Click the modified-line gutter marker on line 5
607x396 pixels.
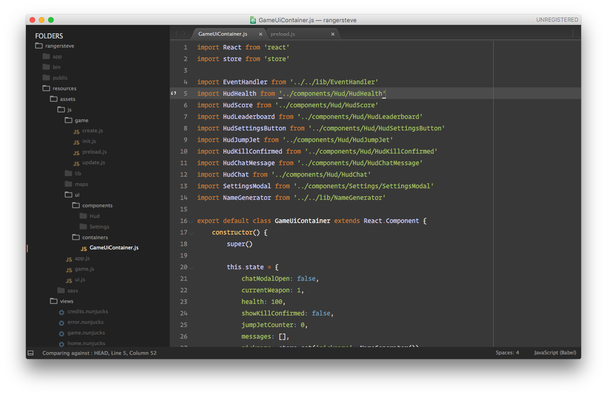pos(173,93)
